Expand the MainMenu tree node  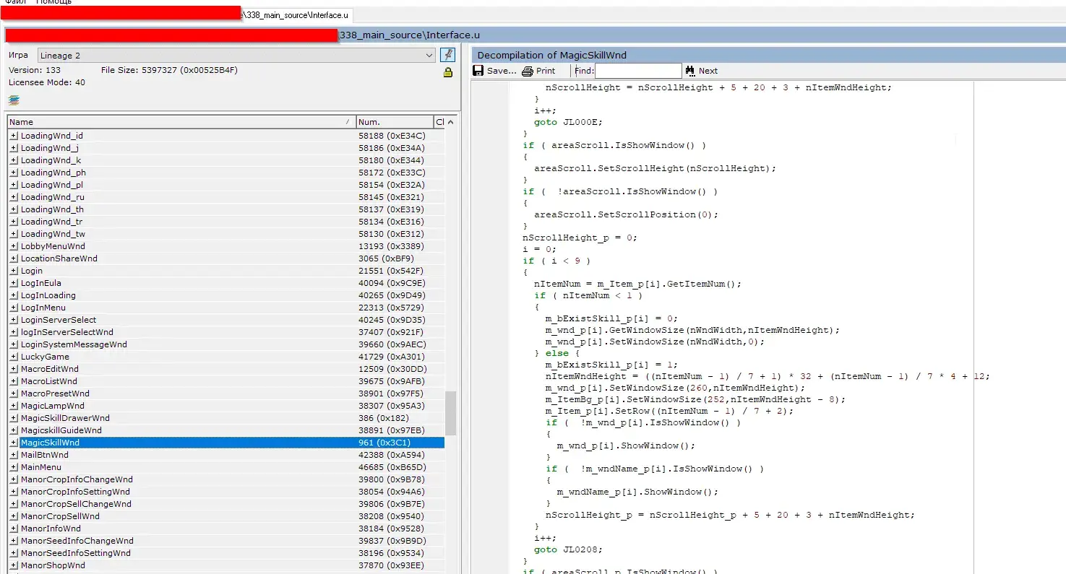pos(14,467)
